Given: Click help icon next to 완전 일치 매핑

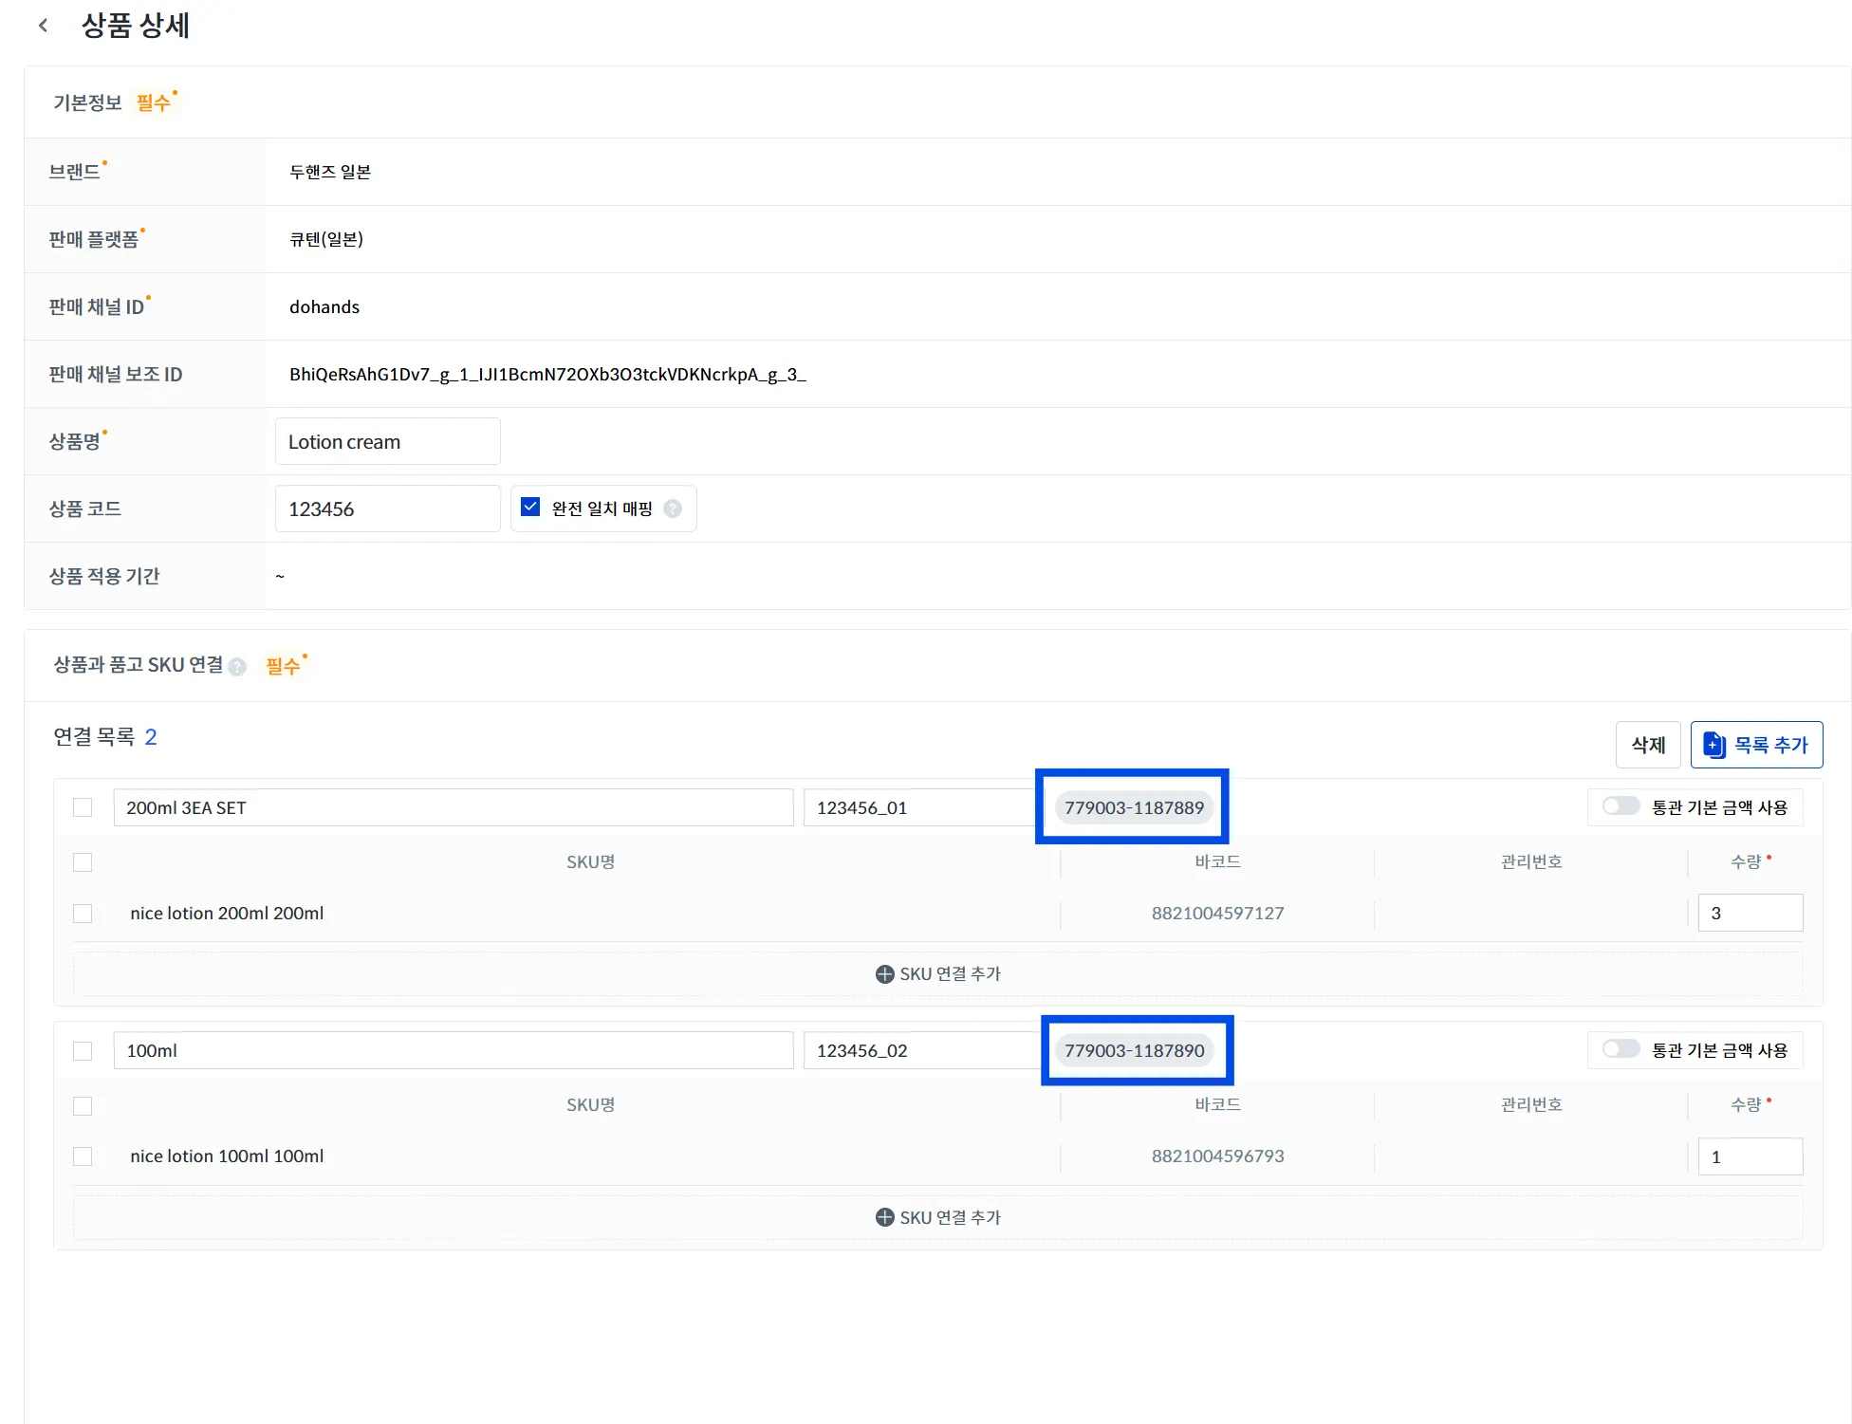Looking at the screenshot, I should tap(673, 509).
